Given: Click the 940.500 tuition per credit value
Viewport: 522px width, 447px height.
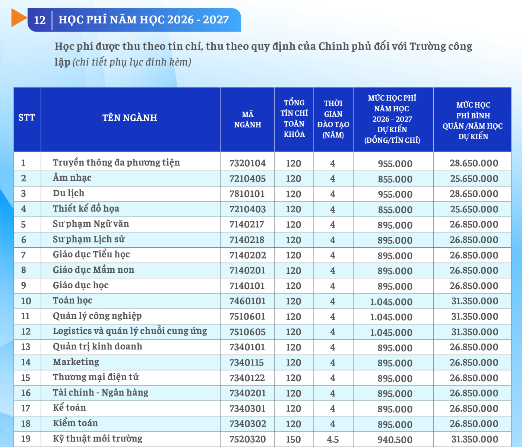Looking at the screenshot, I should (x=395, y=440).
